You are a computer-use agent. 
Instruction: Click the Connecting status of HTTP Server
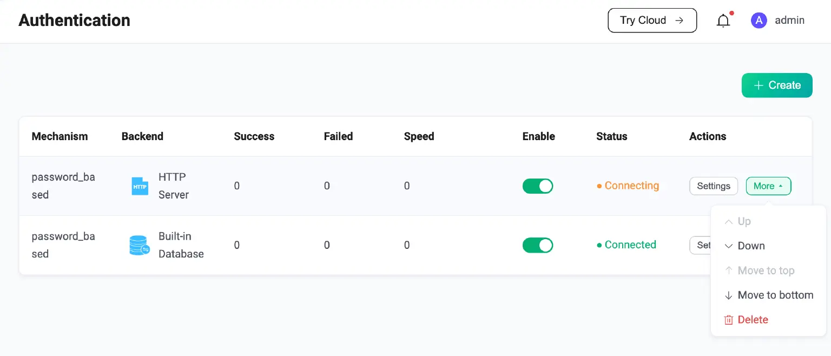[x=631, y=186]
